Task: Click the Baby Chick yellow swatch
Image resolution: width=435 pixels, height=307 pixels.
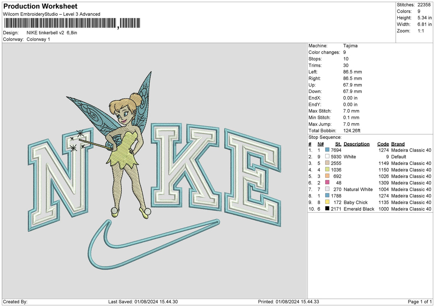Action: pyautogui.click(x=327, y=202)
